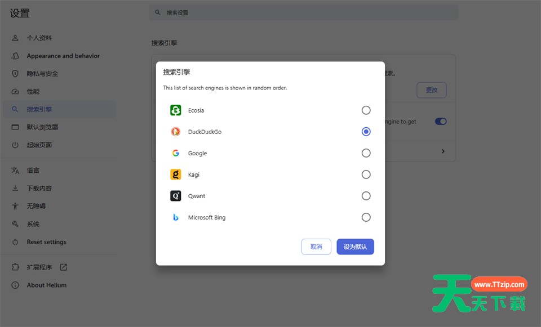Screen dimensions: 541x327
Task: Click the wrench icon for 系统
Action: pos(15,224)
